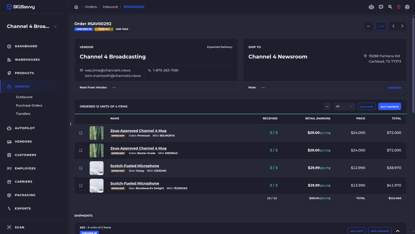
Task: Click the sidebar collapse handle
Action: point(71,124)
